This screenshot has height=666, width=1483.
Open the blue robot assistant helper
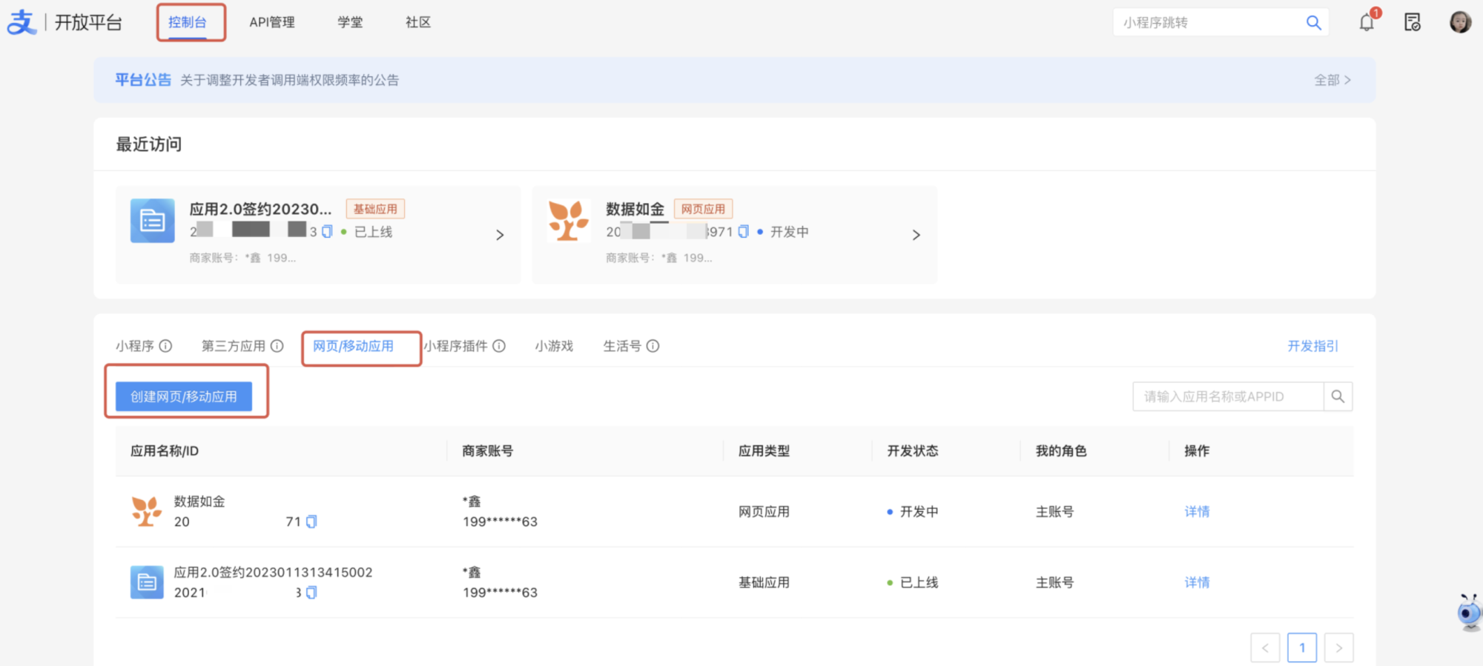click(1467, 612)
